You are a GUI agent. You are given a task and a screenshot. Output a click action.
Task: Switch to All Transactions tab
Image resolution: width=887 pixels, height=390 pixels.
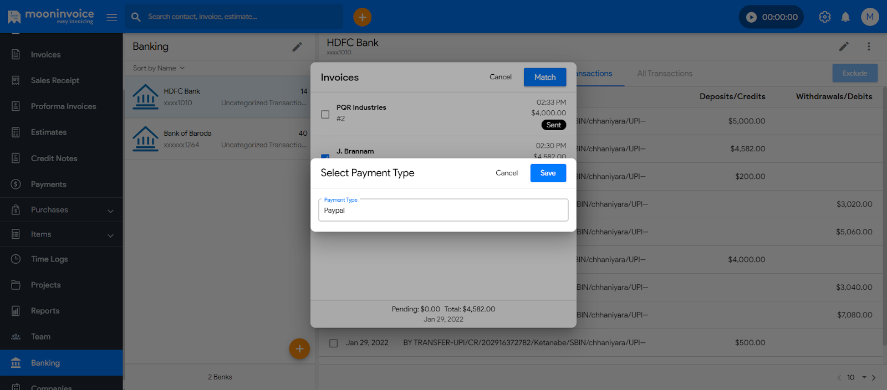click(x=665, y=73)
